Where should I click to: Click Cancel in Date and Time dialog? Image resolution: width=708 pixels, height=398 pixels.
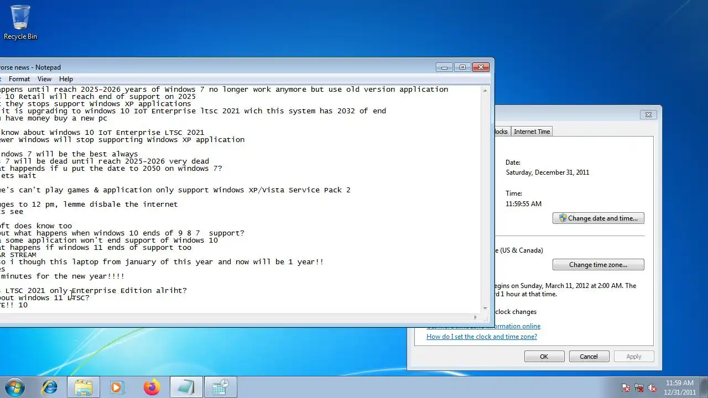pyautogui.click(x=589, y=357)
